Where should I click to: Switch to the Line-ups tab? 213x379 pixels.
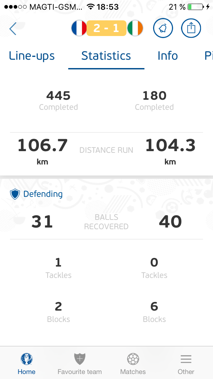click(32, 56)
